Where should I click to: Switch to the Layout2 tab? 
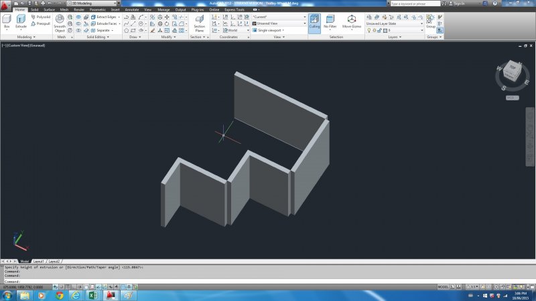pos(54,262)
